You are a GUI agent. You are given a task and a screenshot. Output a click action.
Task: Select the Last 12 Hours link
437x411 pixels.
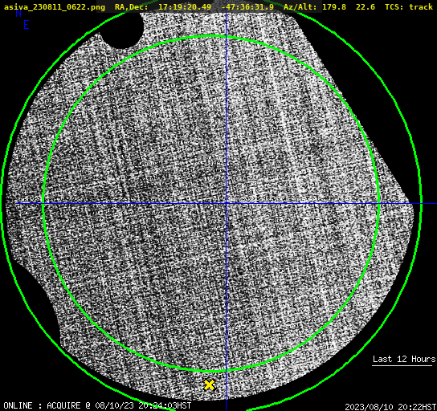pyautogui.click(x=404, y=359)
